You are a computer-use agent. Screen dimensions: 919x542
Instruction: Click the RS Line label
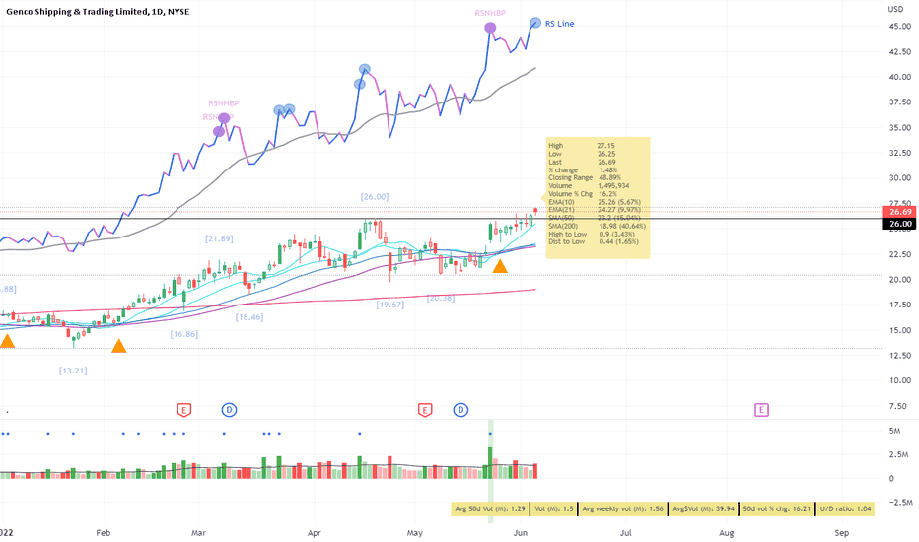(560, 24)
